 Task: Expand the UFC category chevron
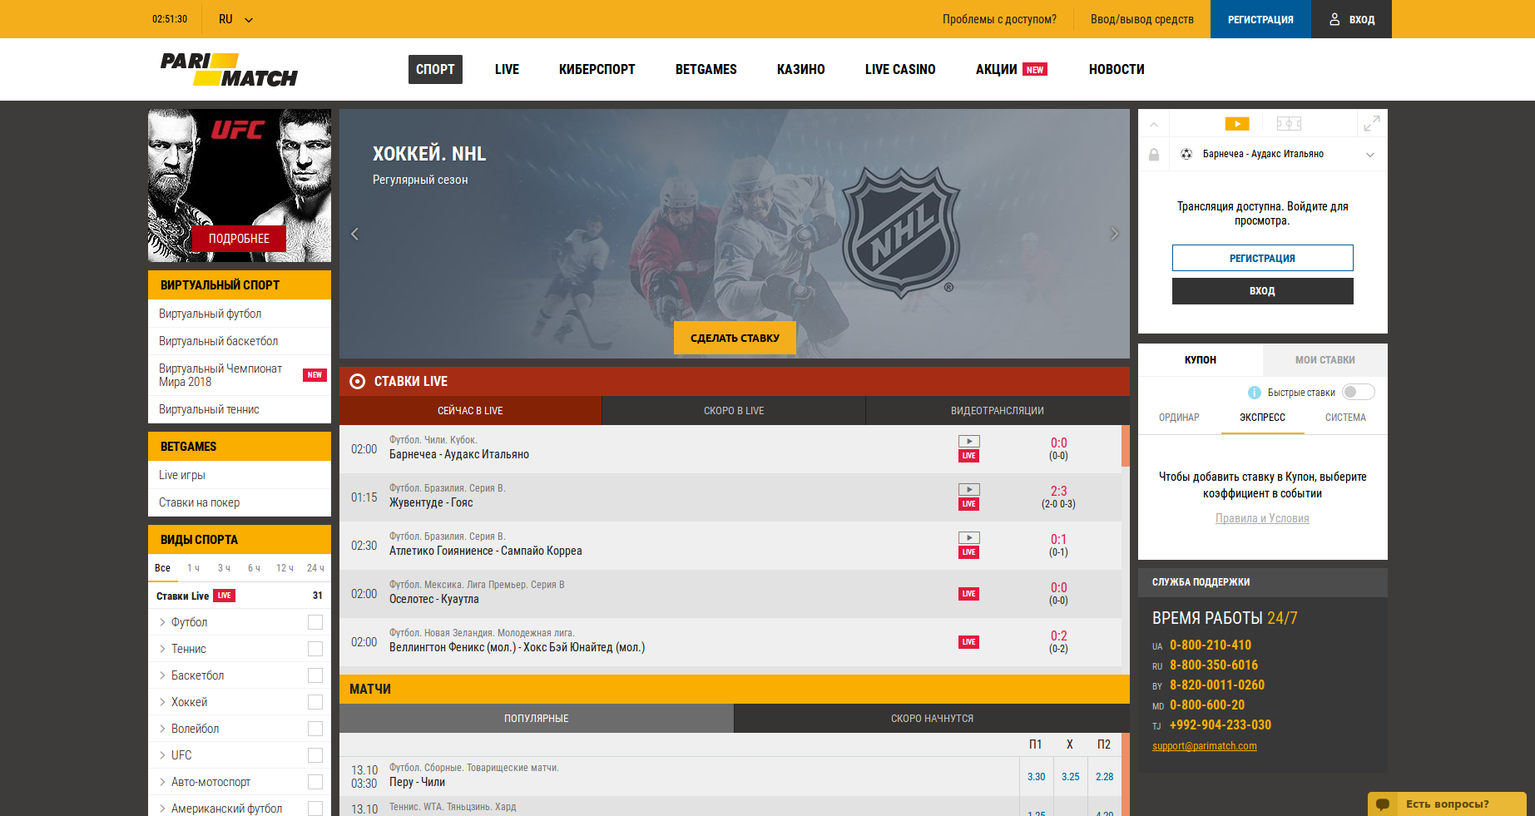162,755
